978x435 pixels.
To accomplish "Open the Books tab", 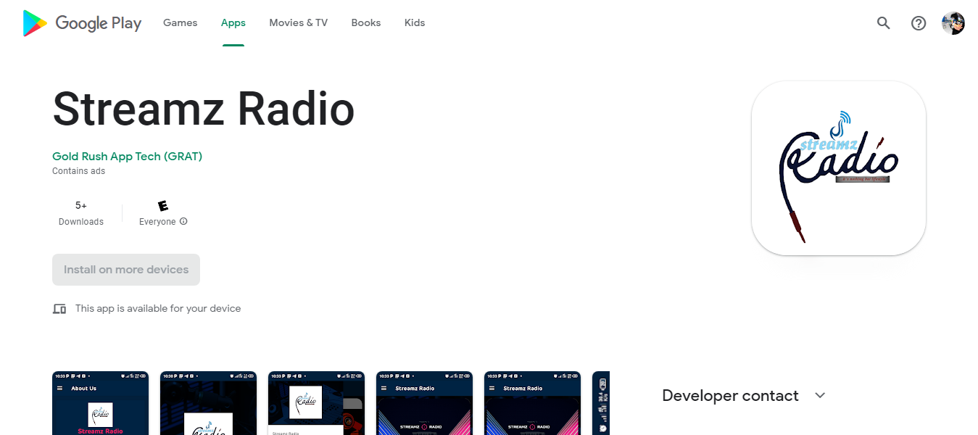I will click(365, 23).
